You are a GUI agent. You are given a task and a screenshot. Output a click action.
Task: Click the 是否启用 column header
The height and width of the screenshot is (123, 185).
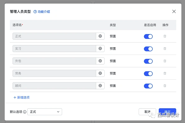(150, 25)
